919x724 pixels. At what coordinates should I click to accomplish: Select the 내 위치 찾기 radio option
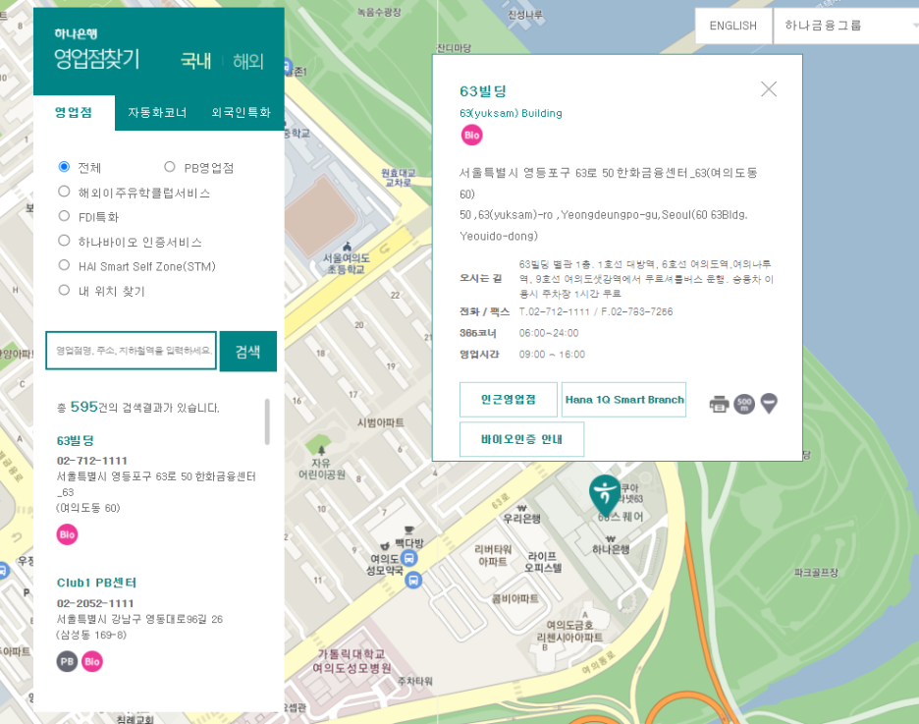pyautogui.click(x=64, y=290)
